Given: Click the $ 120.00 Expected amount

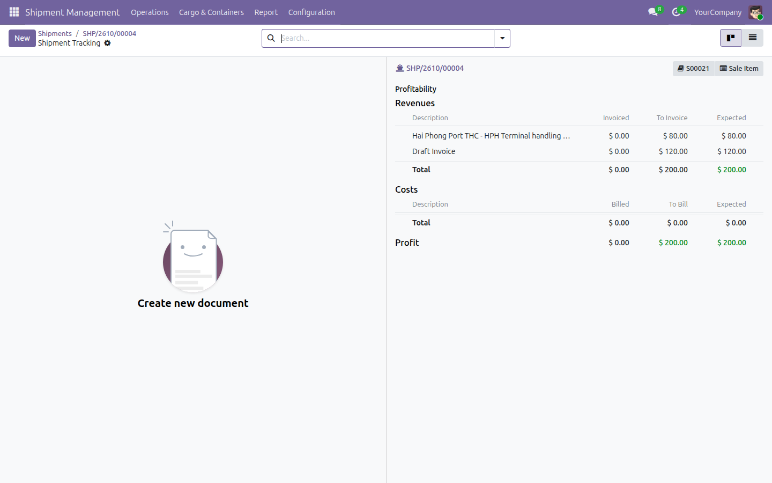Looking at the screenshot, I should click(x=732, y=151).
